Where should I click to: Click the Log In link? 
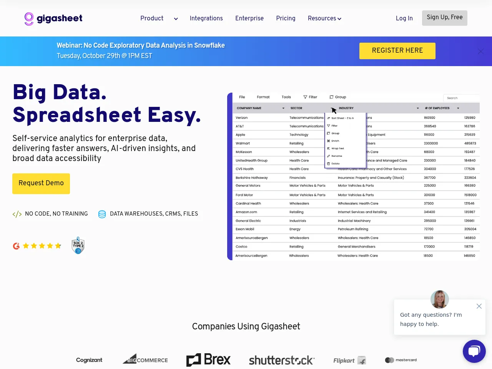[x=404, y=18]
